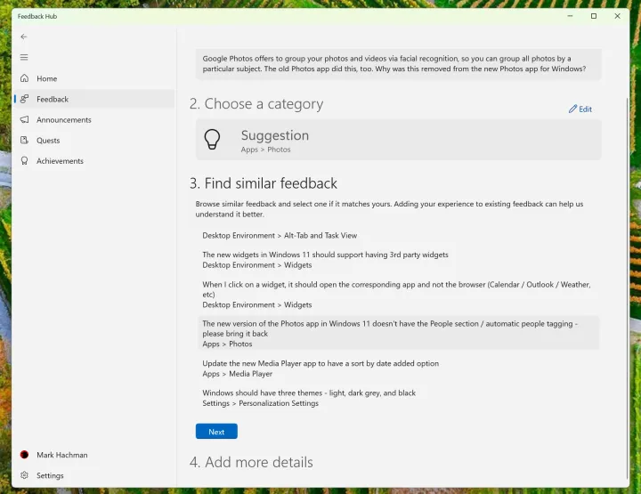Open the Home page icon

pos(25,78)
